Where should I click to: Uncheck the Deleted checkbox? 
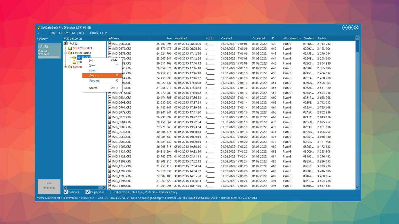pos(65,192)
